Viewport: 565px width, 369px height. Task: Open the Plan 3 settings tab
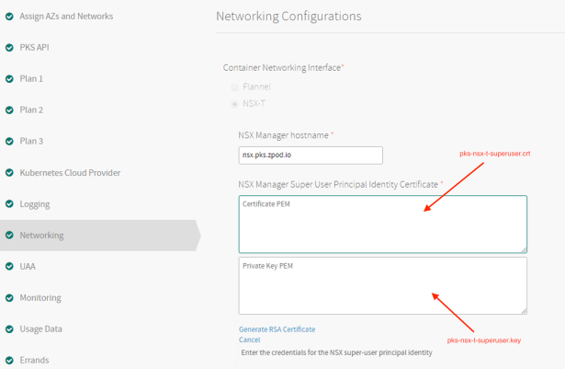[31, 141]
